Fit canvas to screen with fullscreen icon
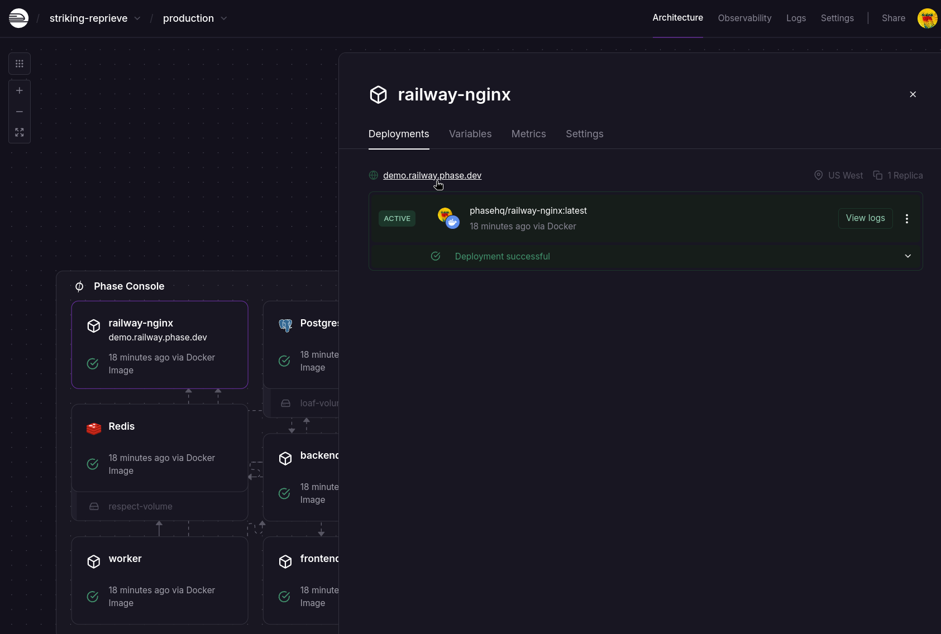 coord(20,132)
